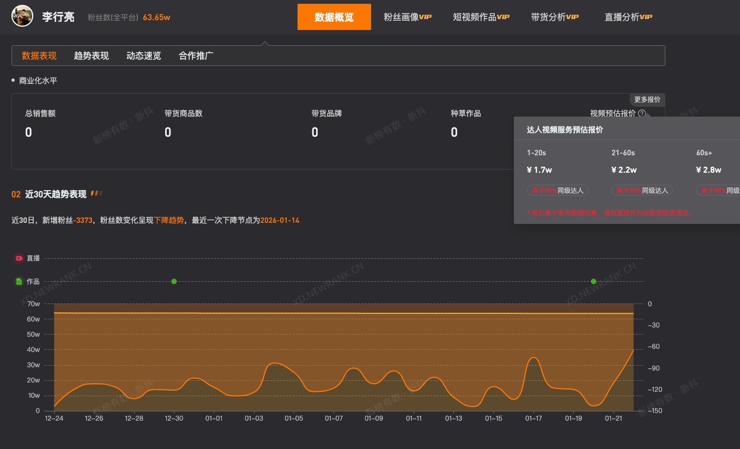Switch to the 数据表现 tab

coord(39,55)
